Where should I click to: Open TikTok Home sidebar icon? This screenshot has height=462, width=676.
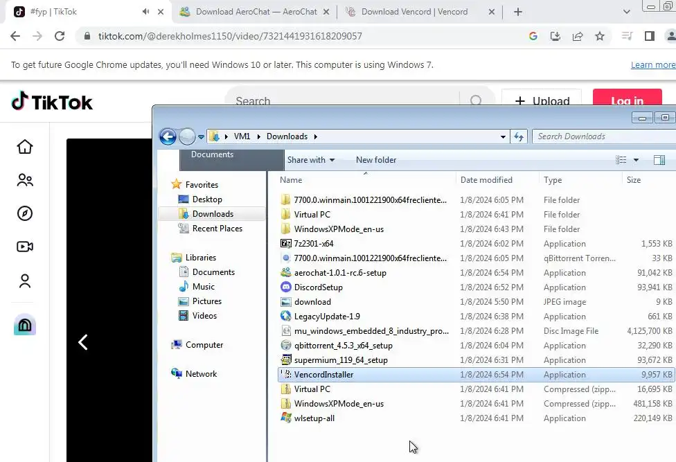click(24, 147)
